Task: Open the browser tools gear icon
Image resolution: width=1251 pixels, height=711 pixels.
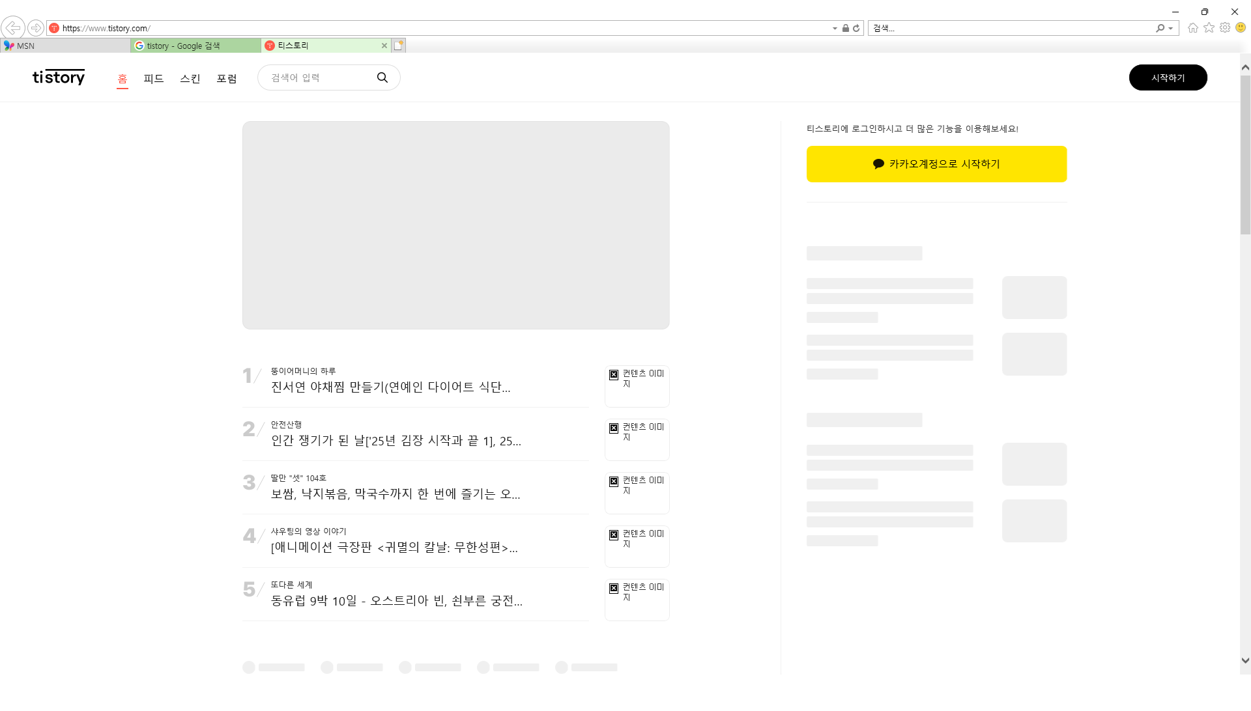Action: coord(1225,28)
